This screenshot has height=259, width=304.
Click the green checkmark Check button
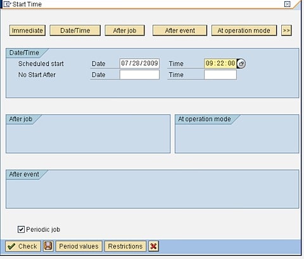point(23,246)
